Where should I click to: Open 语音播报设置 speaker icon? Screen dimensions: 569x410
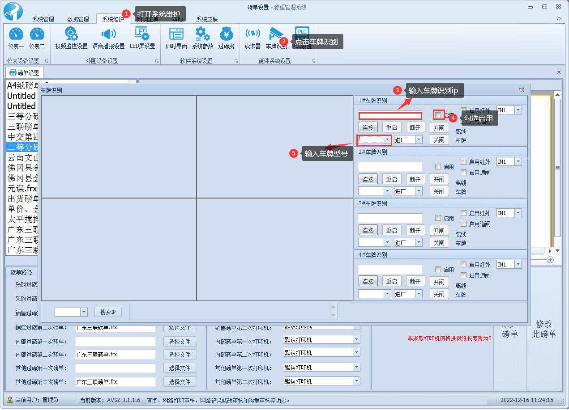(108, 38)
